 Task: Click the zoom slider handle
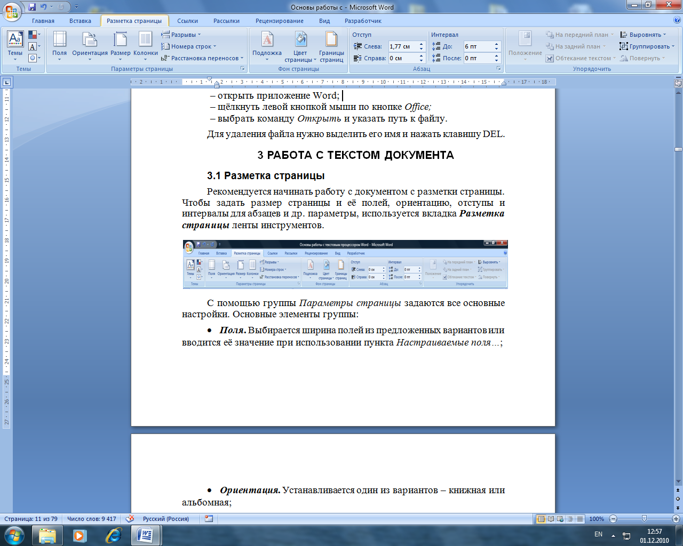pyautogui.click(x=644, y=519)
